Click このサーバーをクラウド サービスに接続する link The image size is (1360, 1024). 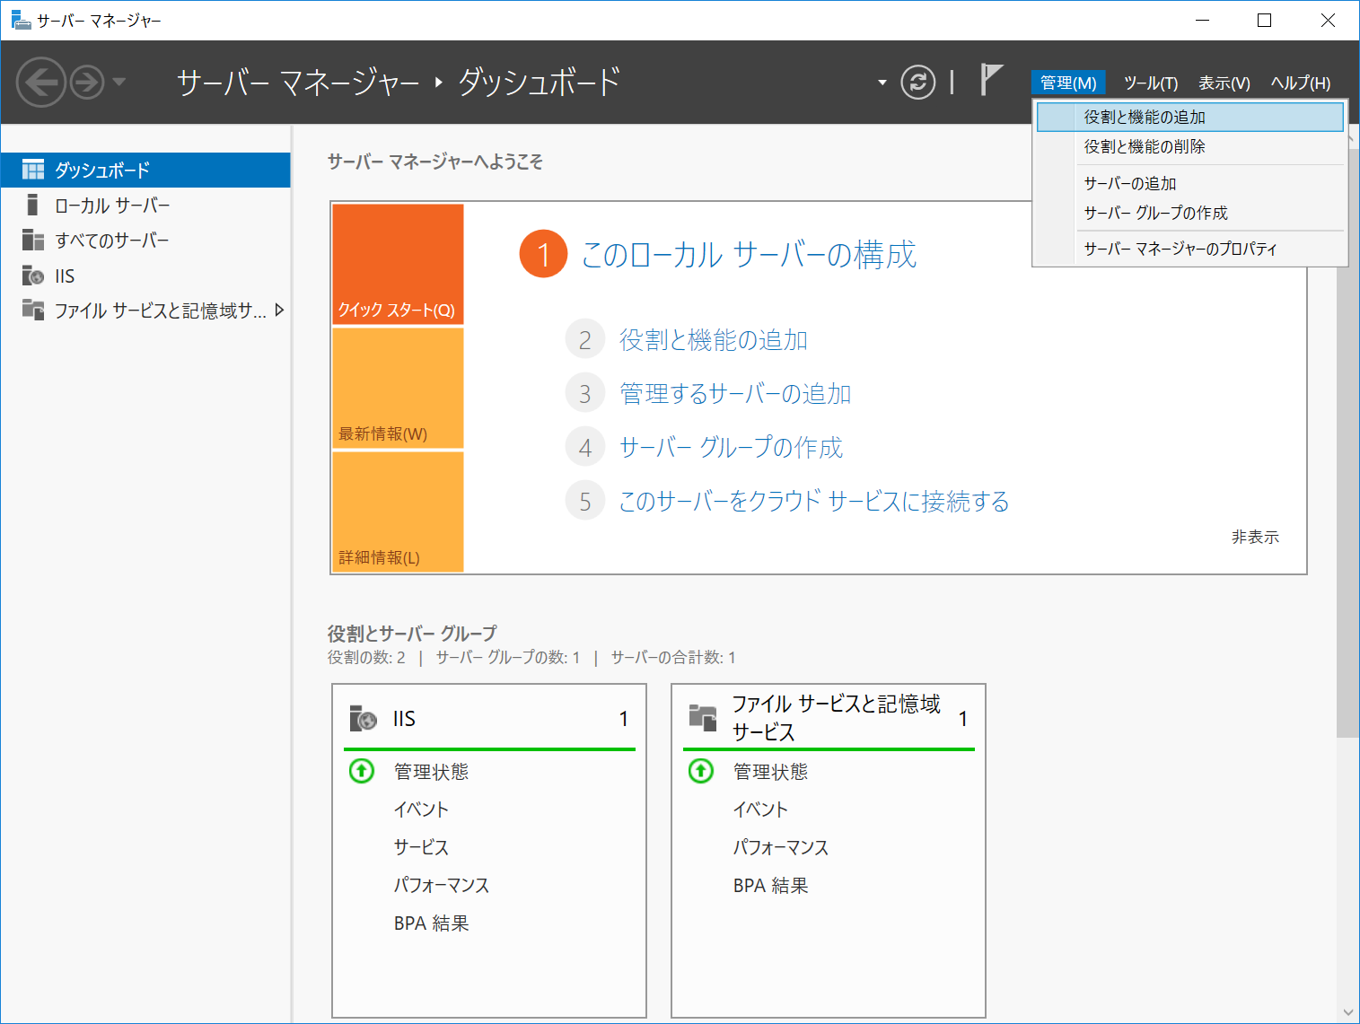point(814,502)
